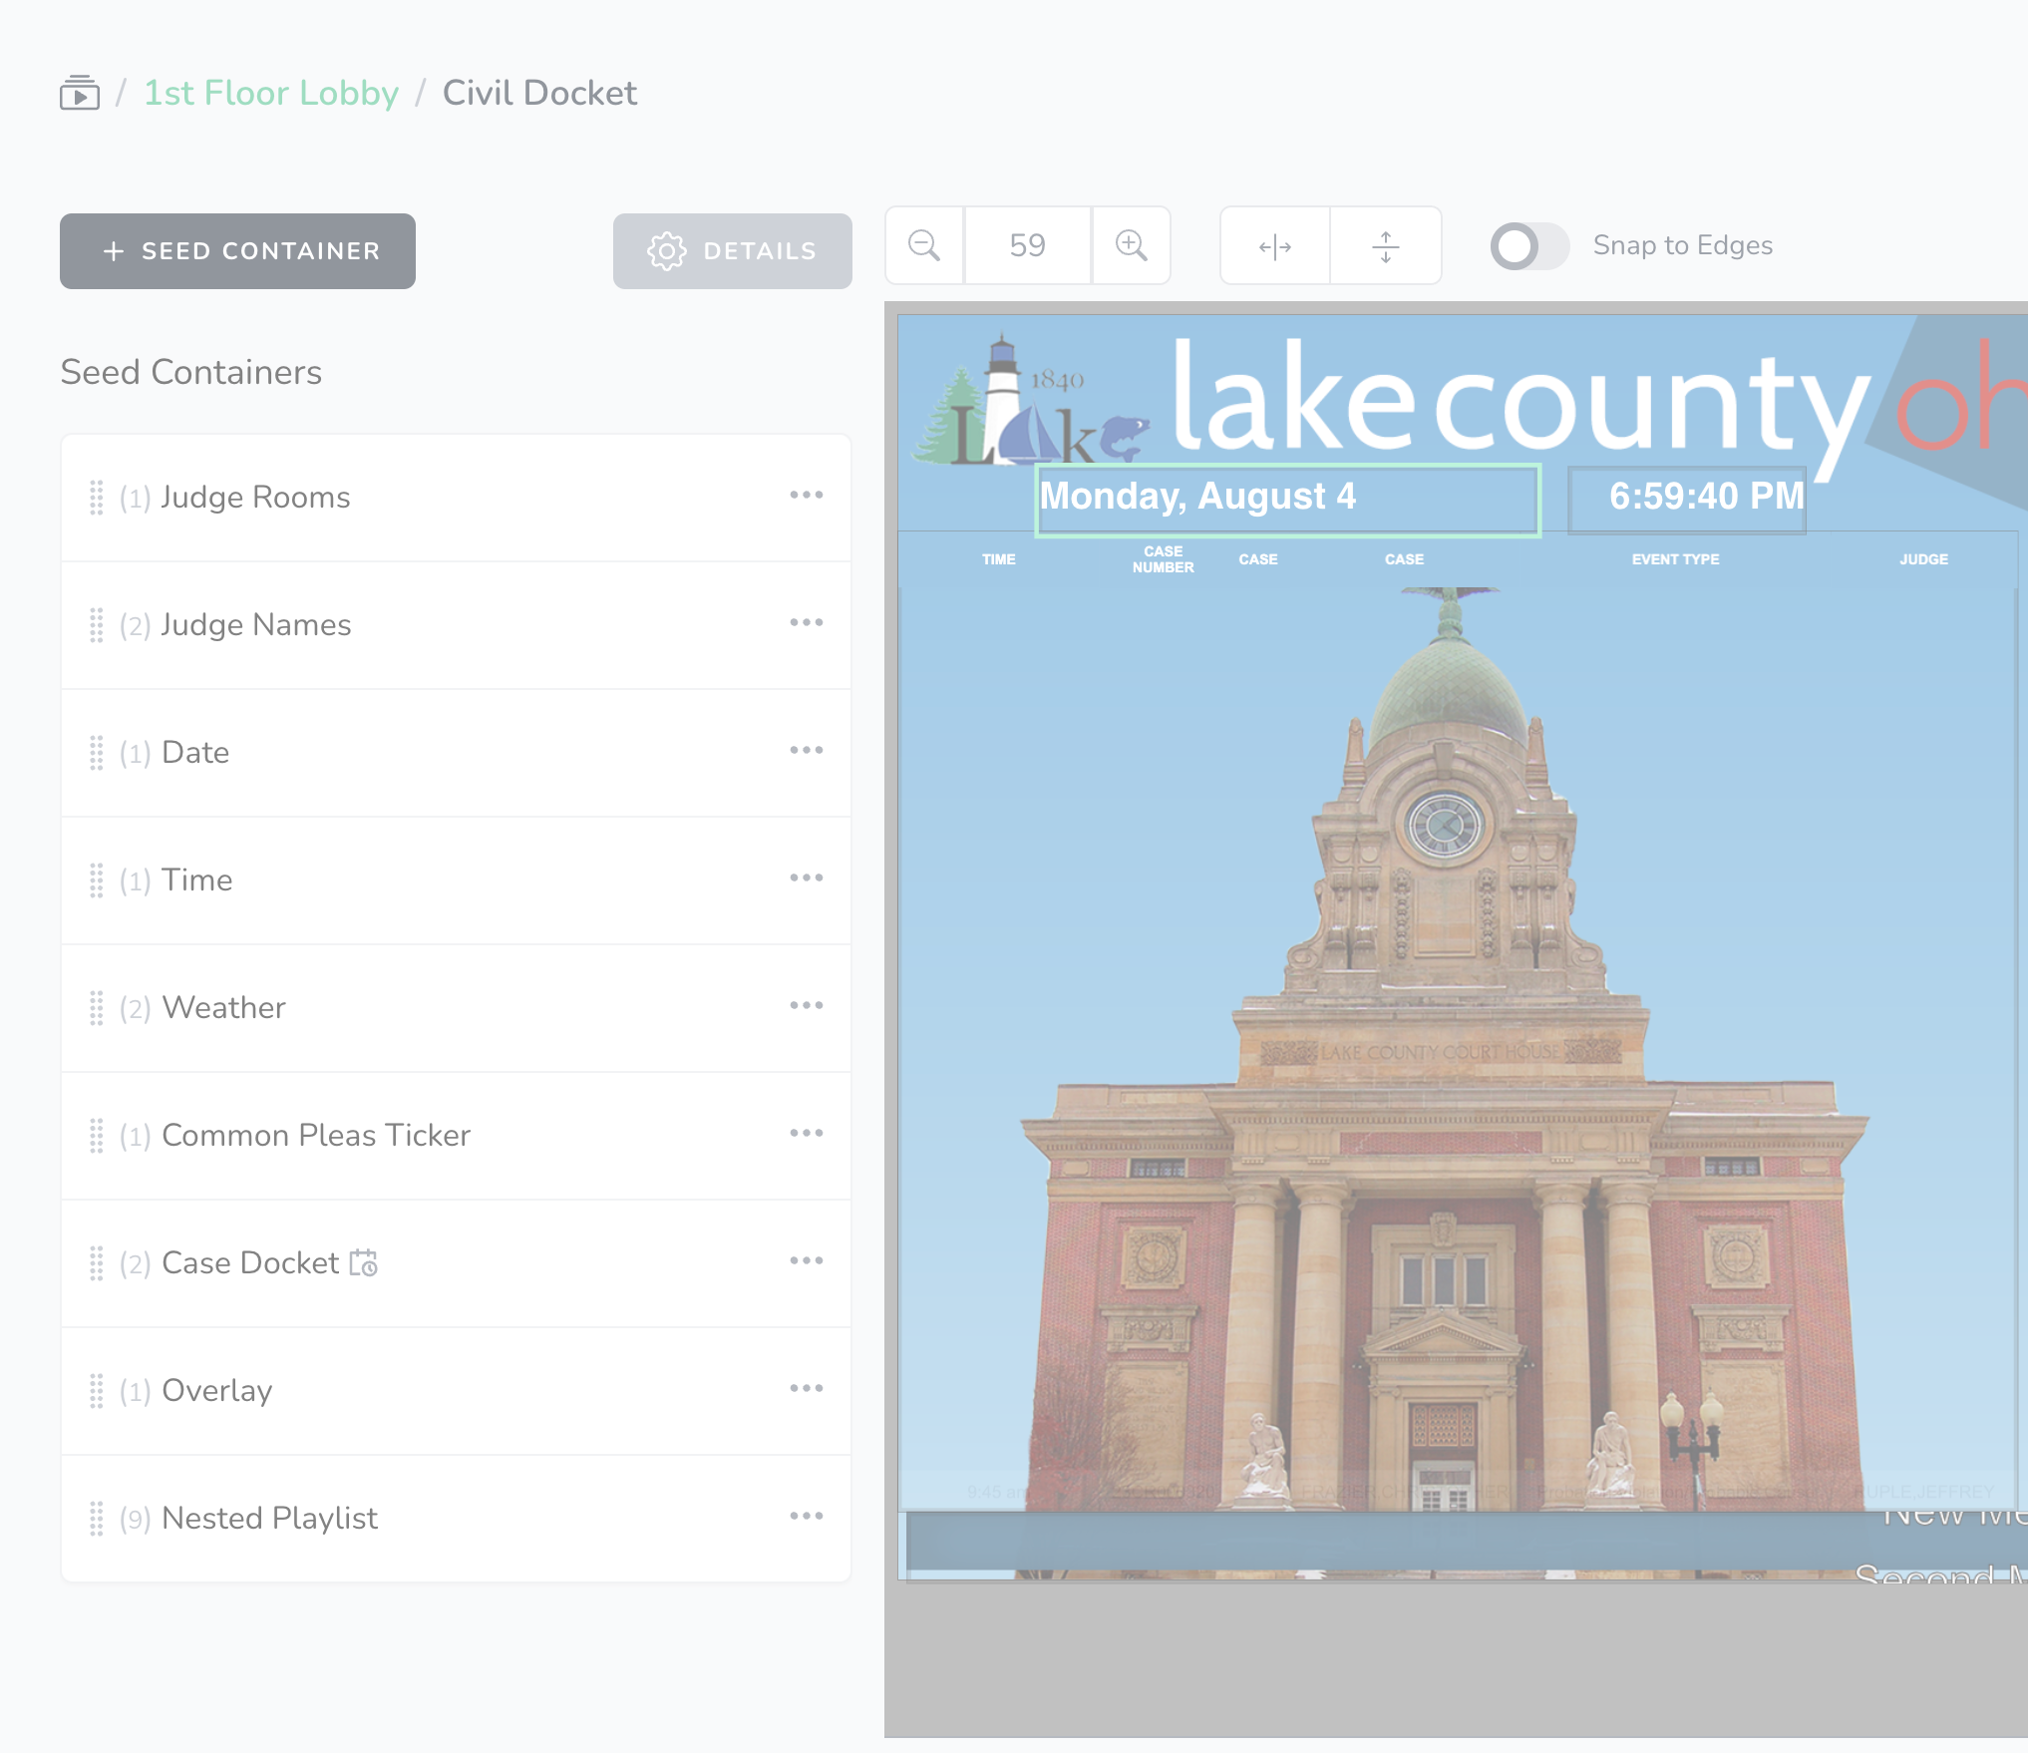Open the more options menu for Overlay
The width and height of the screenshot is (2028, 1753).
(x=806, y=1388)
